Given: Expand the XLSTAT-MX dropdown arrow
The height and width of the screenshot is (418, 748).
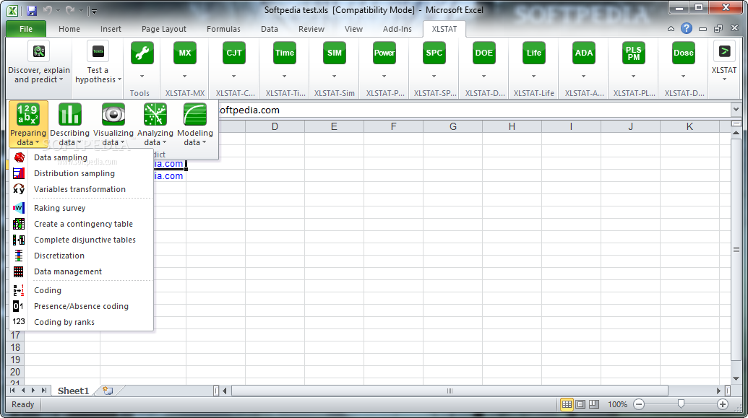Looking at the screenshot, I should [184, 77].
